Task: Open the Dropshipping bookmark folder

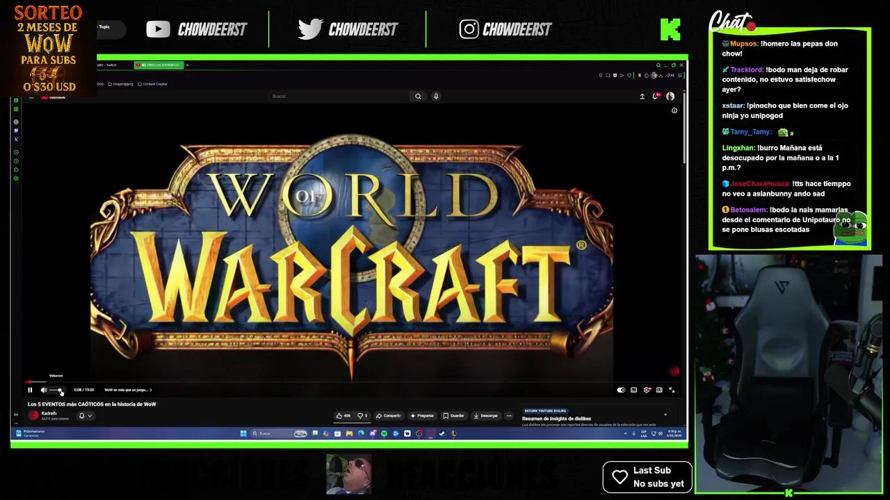Action: pos(121,84)
